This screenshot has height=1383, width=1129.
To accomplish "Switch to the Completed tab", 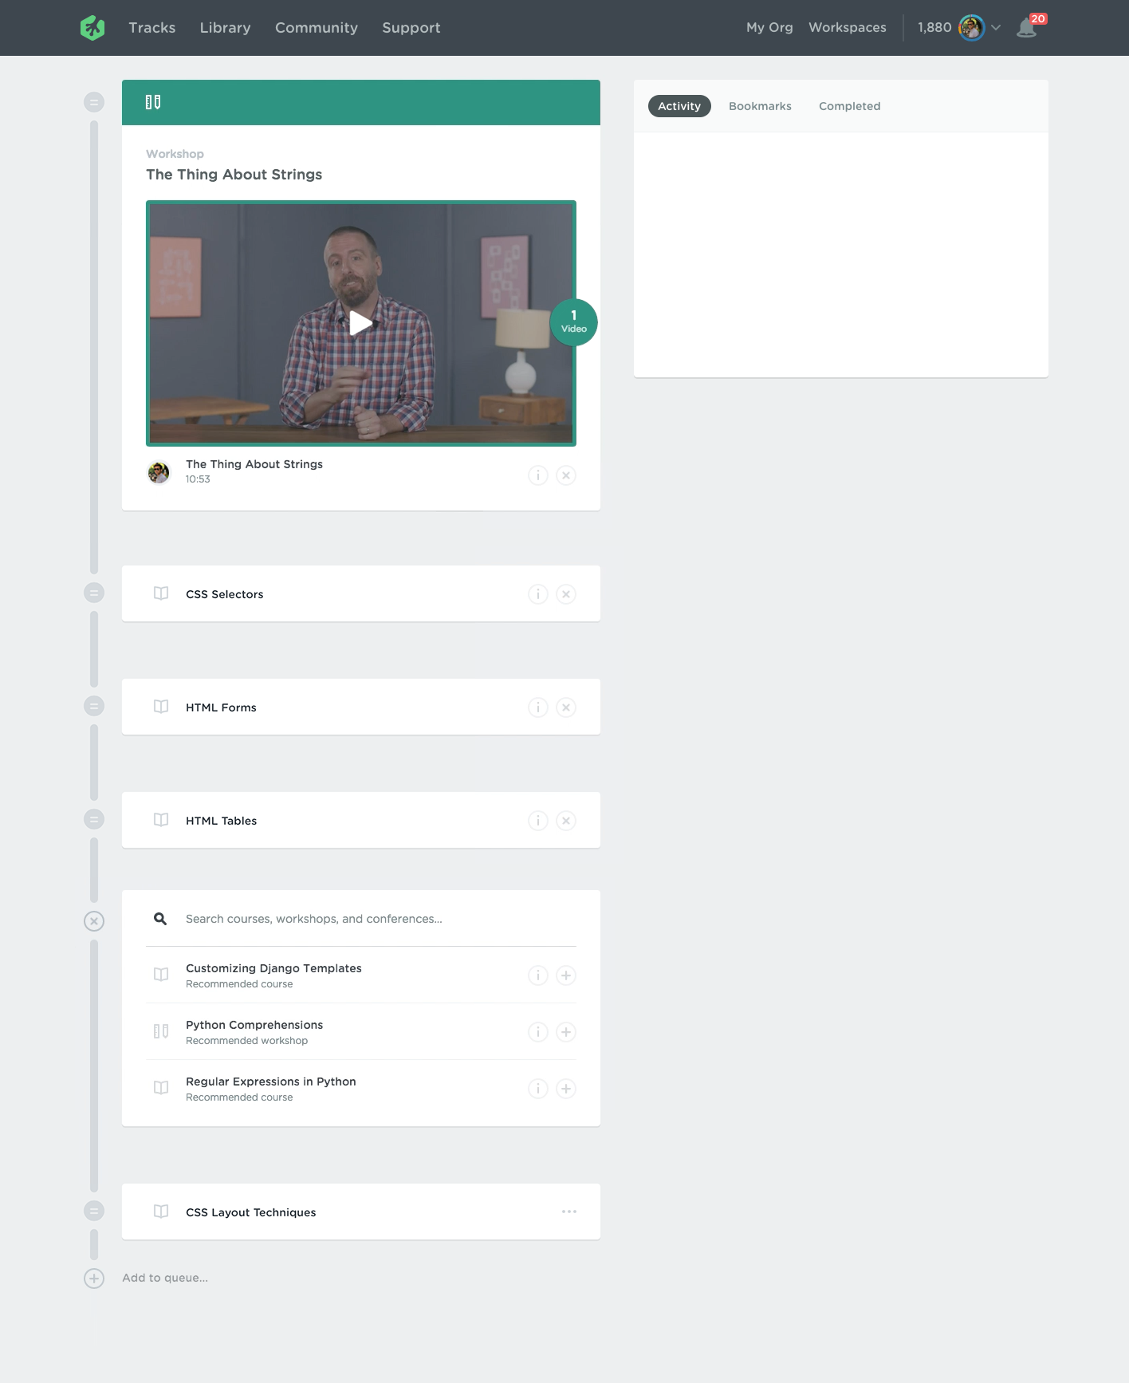I will point(850,106).
